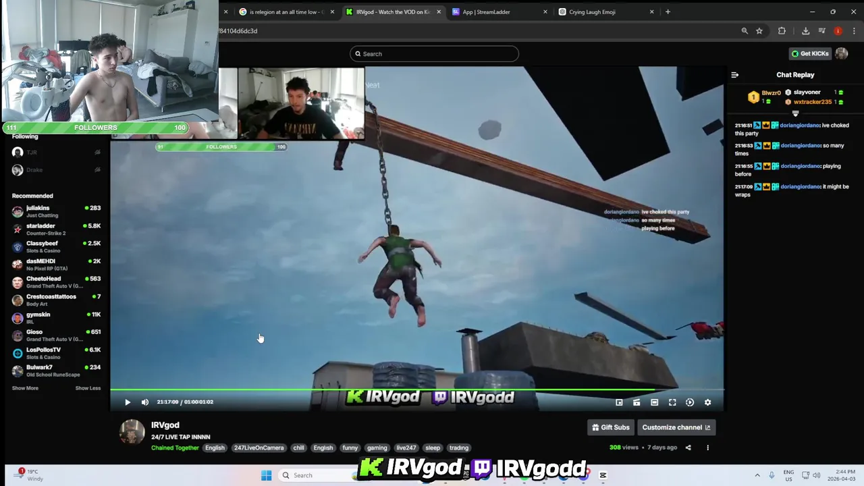
Task: Open Customize channel page
Action: click(676, 427)
